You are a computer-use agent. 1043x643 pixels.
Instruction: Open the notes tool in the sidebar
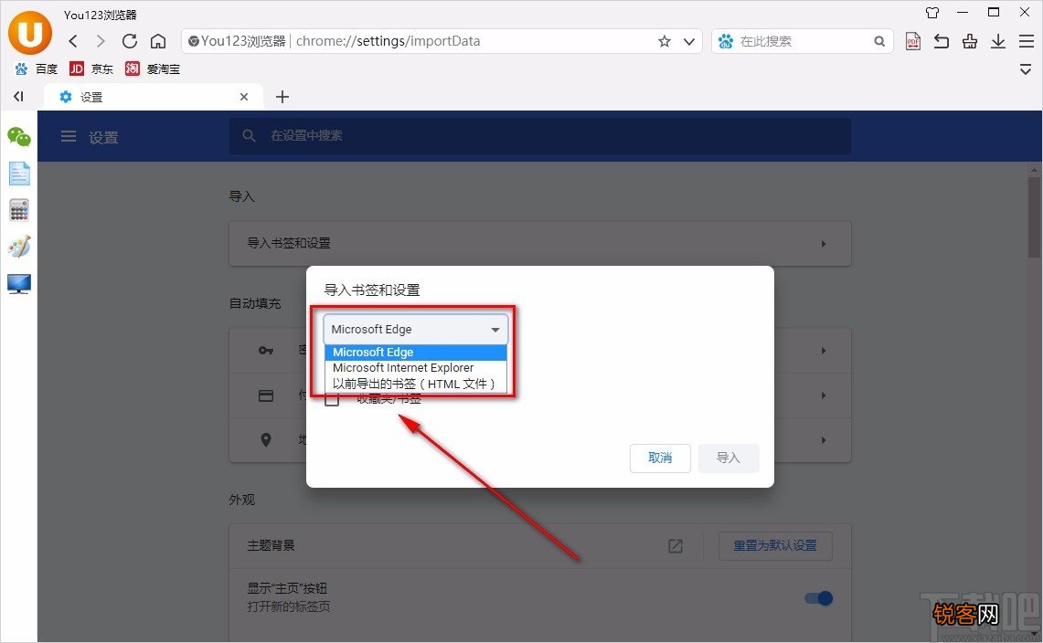pyautogui.click(x=19, y=174)
